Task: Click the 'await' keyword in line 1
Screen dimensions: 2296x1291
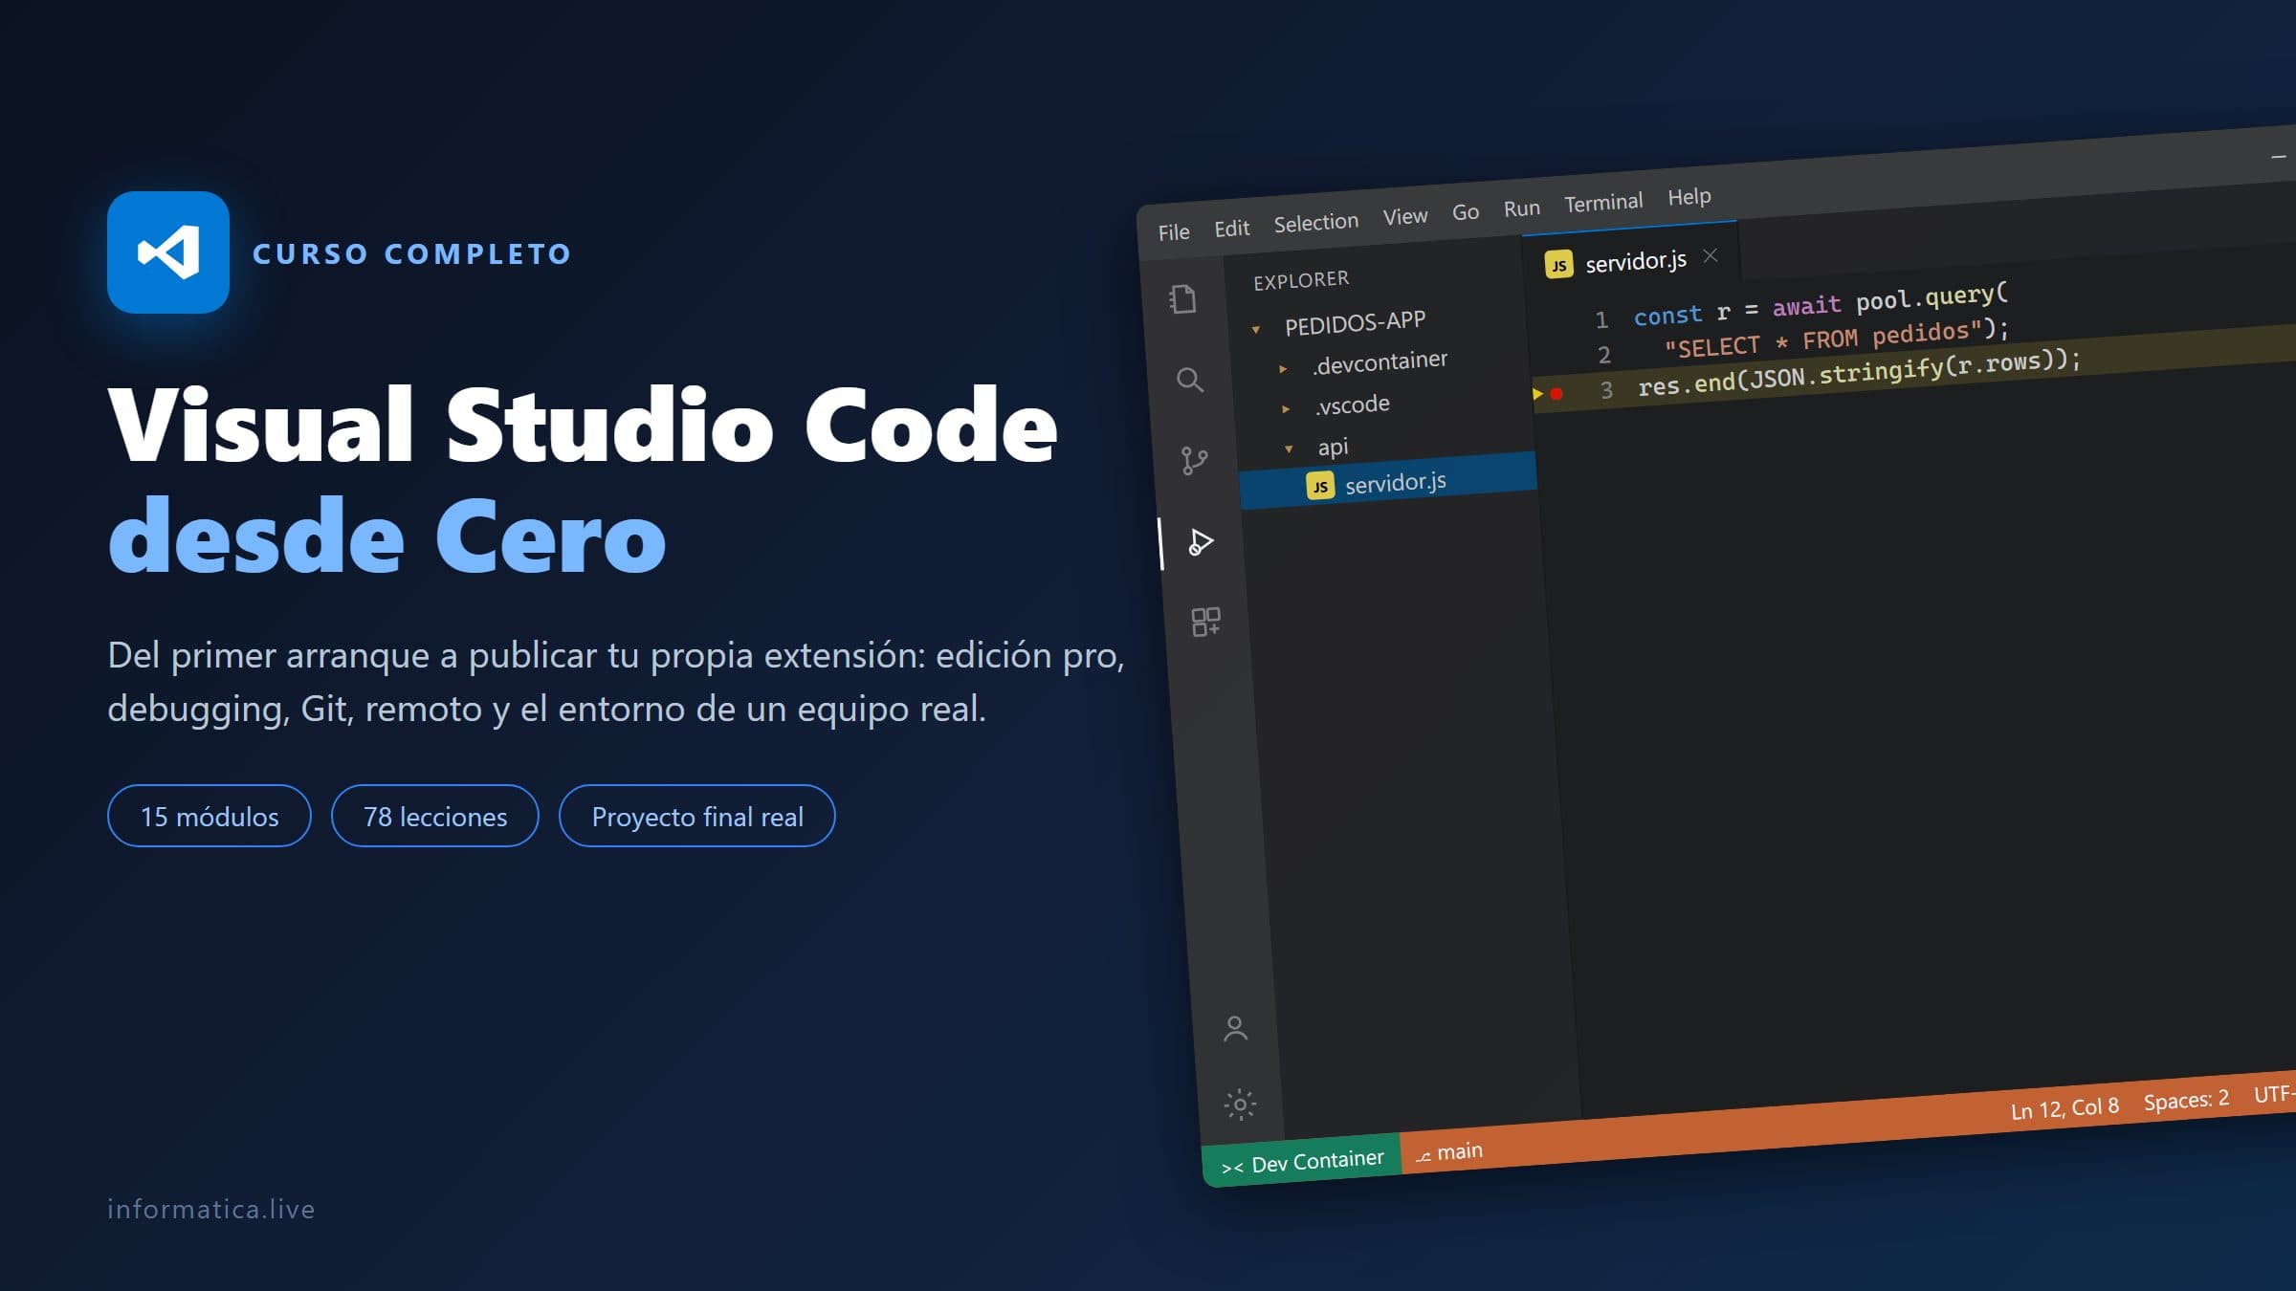Action: [1806, 305]
